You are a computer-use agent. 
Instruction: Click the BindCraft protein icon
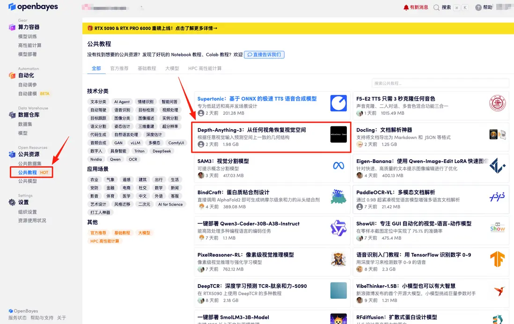coord(338,197)
